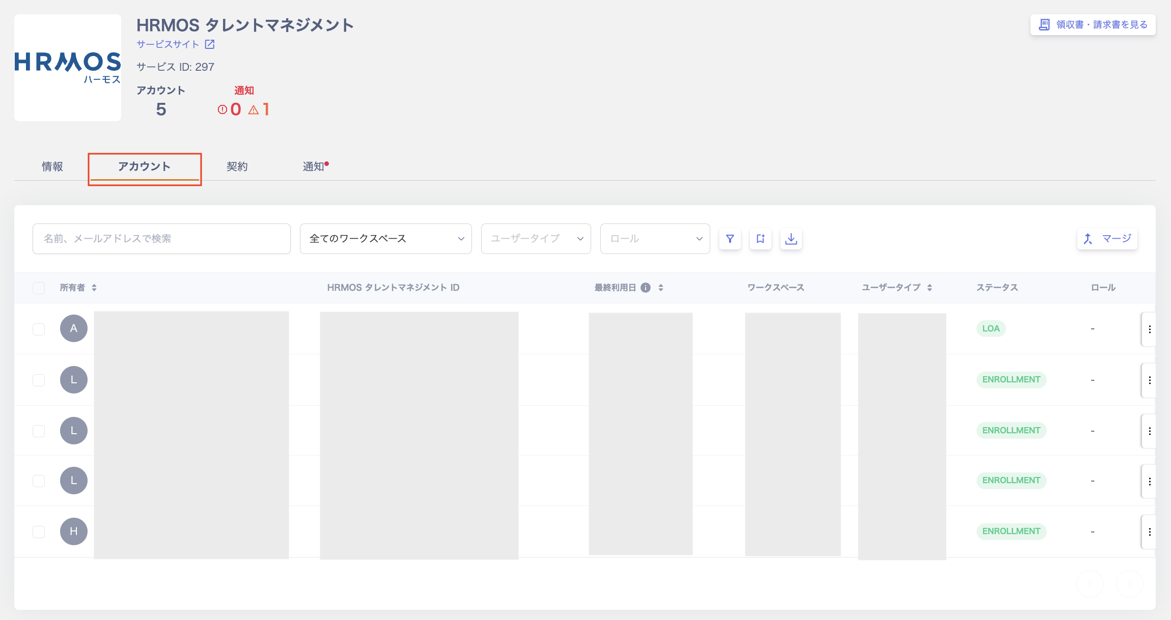This screenshot has width=1171, height=620.
Task: Open three-dot menu for LOA row
Action: (1149, 329)
